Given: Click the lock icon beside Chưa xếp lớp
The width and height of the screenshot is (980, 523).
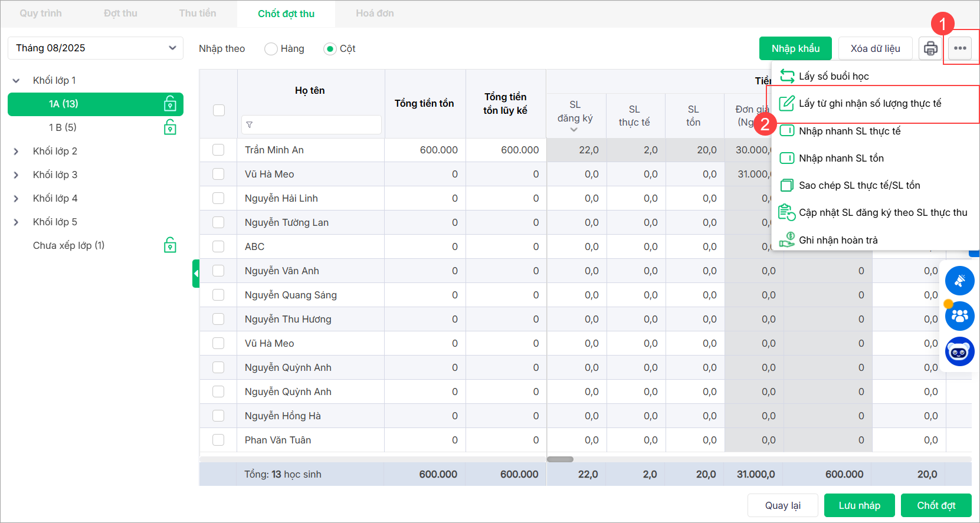Looking at the screenshot, I should [170, 245].
